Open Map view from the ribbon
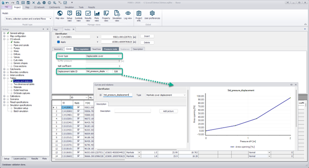The width and height of the screenshot is (309, 168). pyautogui.click(x=60, y=15)
